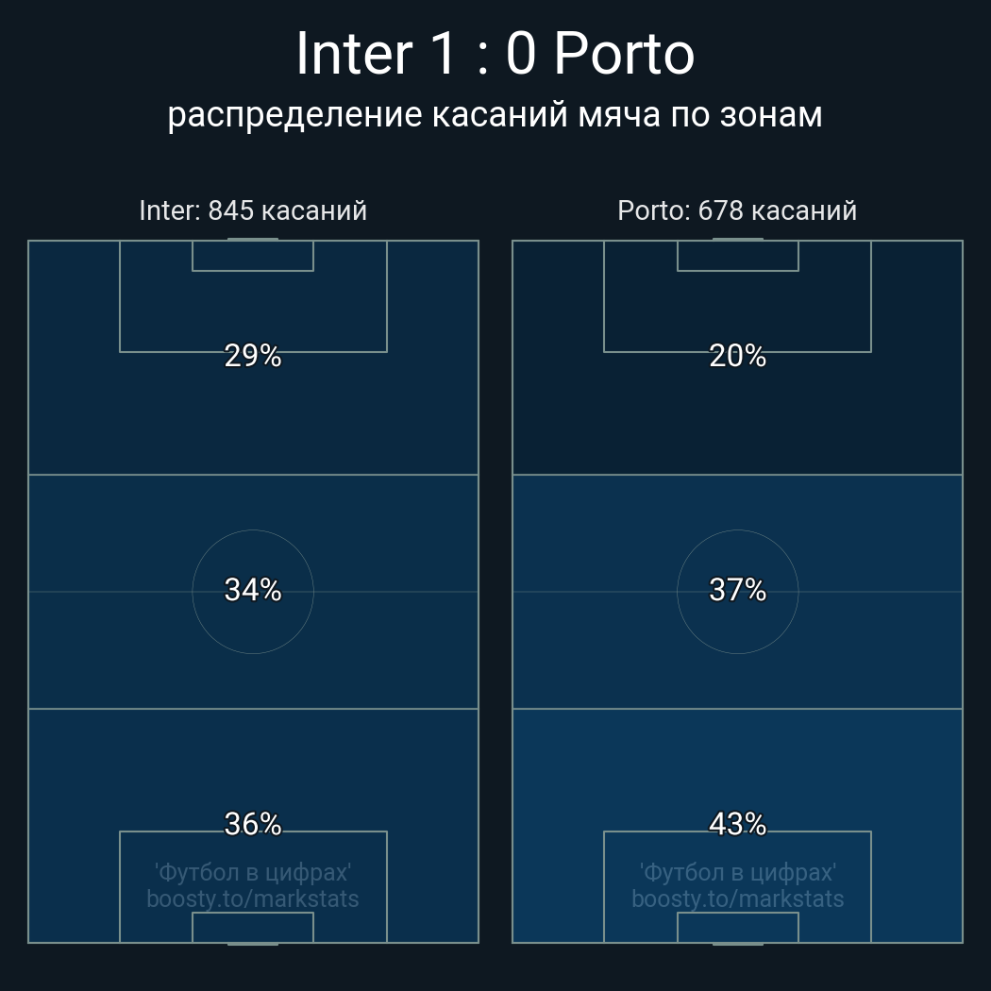Click the bottom six-yard box on Porto pitch

tap(737, 927)
